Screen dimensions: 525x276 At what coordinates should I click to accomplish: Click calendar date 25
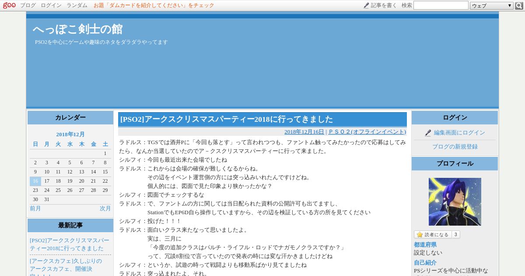pos(58,190)
